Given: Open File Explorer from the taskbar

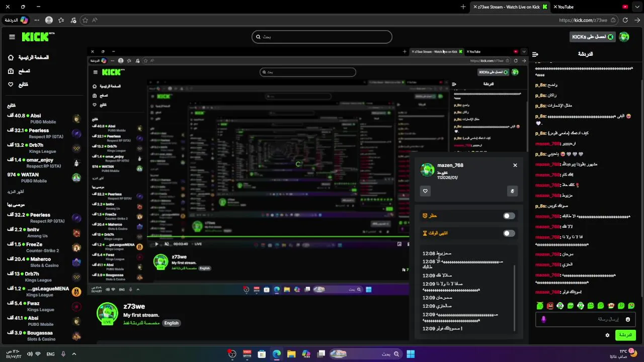Looking at the screenshot, I should click(291, 354).
